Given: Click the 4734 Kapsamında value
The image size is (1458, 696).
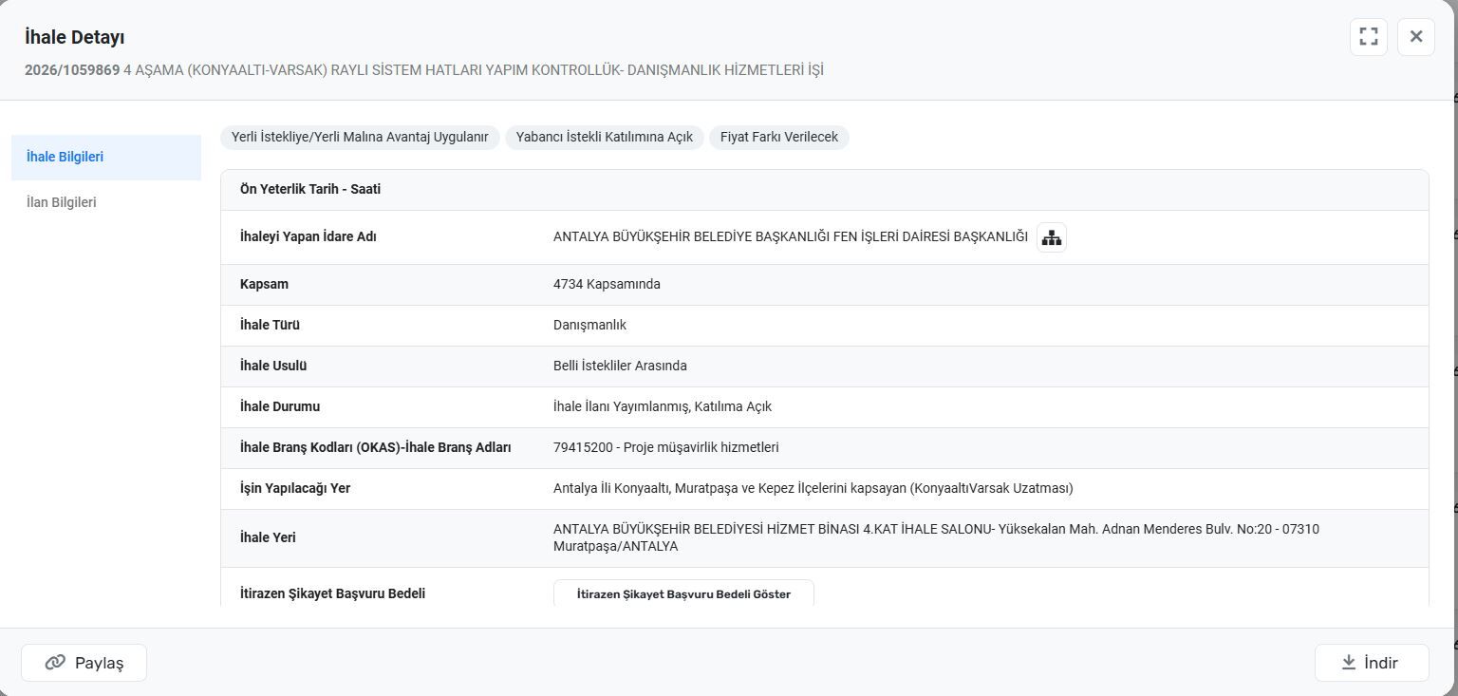Looking at the screenshot, I should (607, 284).
